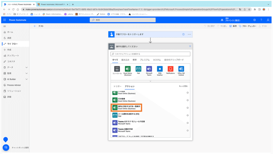Collapse the left navigation hamburger menu
This screenshot has height=154, width=273.
tap(5, 27)
